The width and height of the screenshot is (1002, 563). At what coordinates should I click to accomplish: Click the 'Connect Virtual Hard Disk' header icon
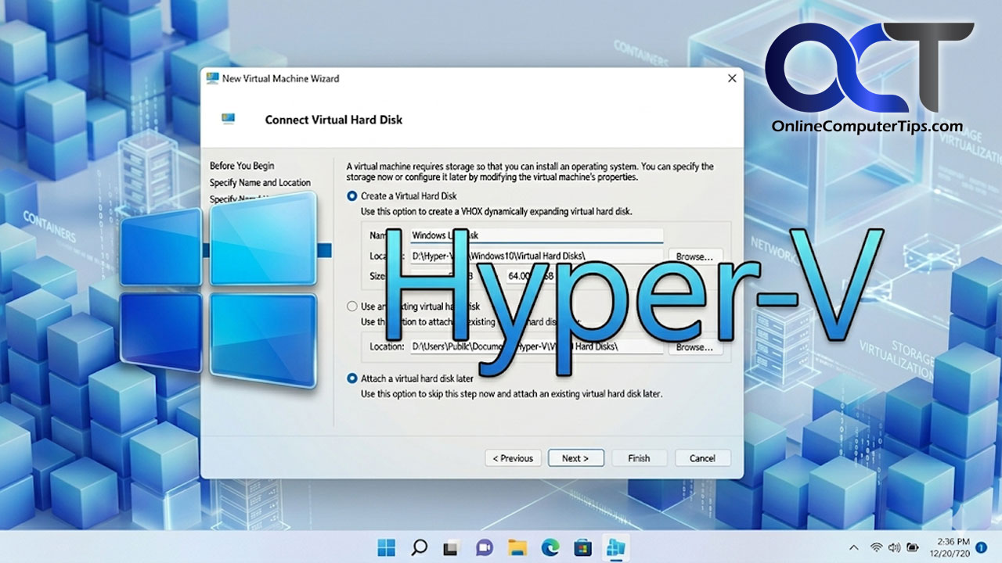(x=229, y=119)
